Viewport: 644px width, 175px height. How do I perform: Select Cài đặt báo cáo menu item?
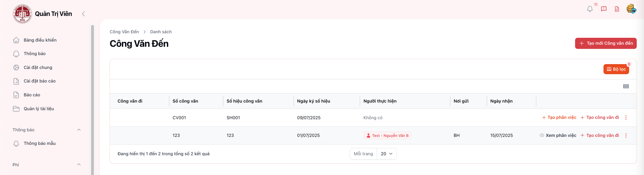point(39,81)
